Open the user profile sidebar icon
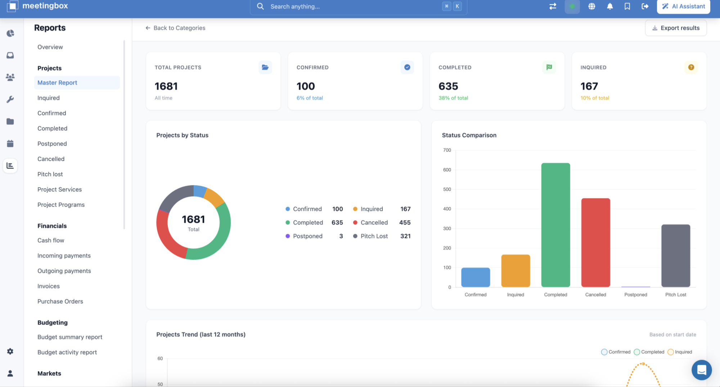The image size is (720, 387). (x=10, y=373)
